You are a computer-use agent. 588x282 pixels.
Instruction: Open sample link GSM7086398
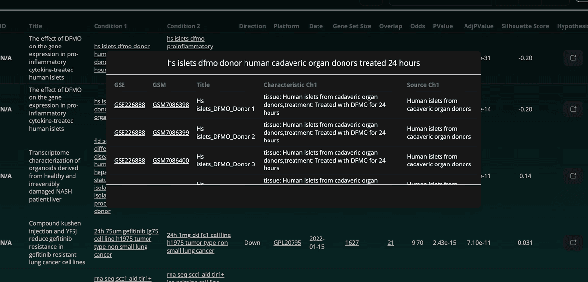click(171, 105)
